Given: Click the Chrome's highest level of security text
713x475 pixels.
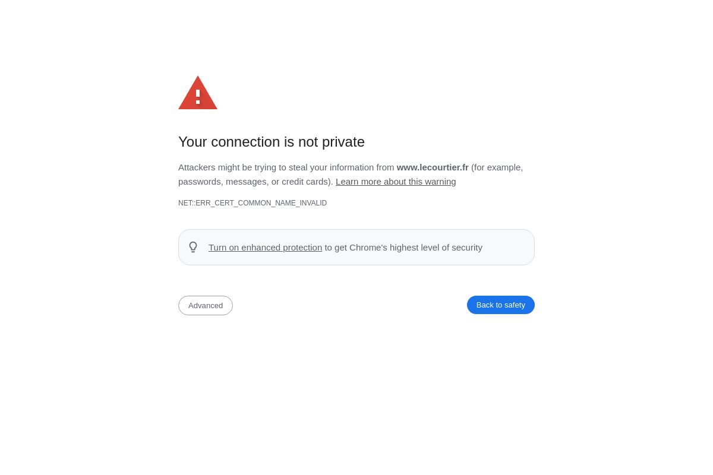Looking at the screenshot, I should tap(416, 248).
